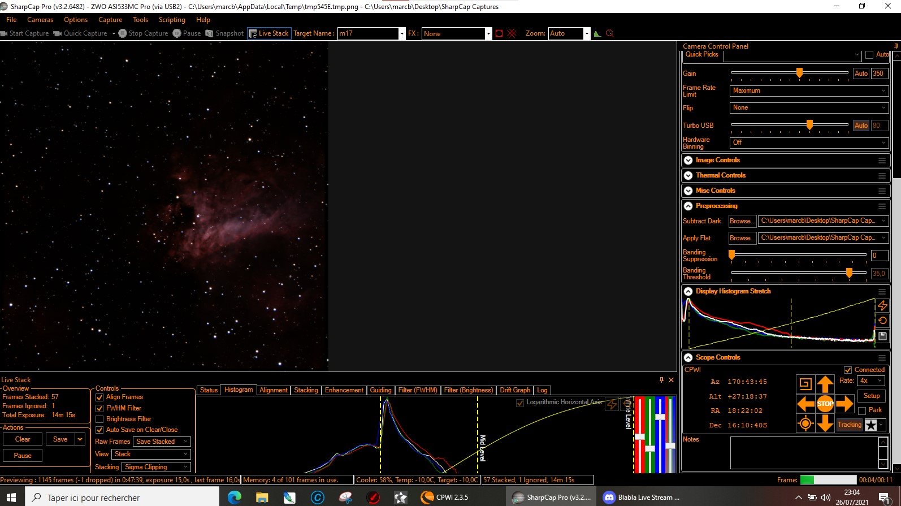Toggle the Align Frames checkbox
This screenshot has height=506, width=901.
(99, 397)
